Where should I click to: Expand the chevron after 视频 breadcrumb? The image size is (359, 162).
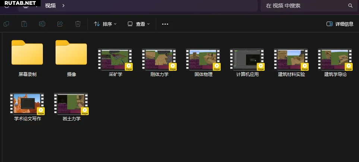click(63, 6)
